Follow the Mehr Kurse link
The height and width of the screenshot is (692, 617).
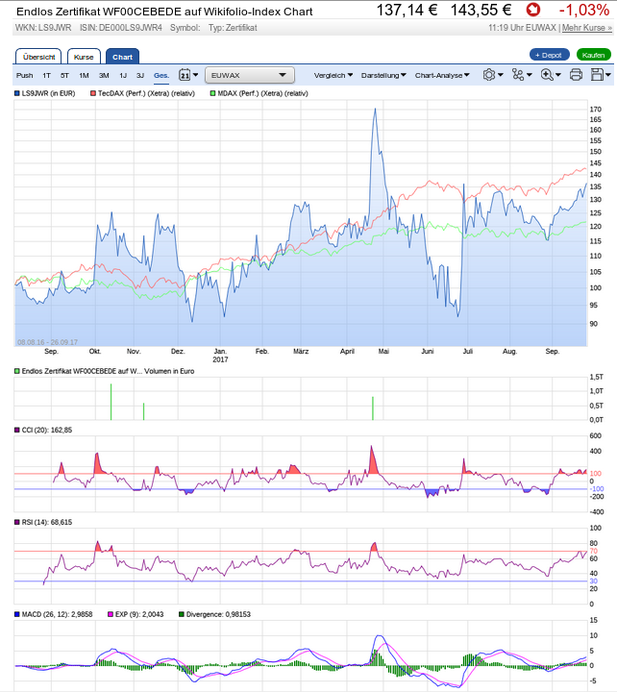coord(586,28)
